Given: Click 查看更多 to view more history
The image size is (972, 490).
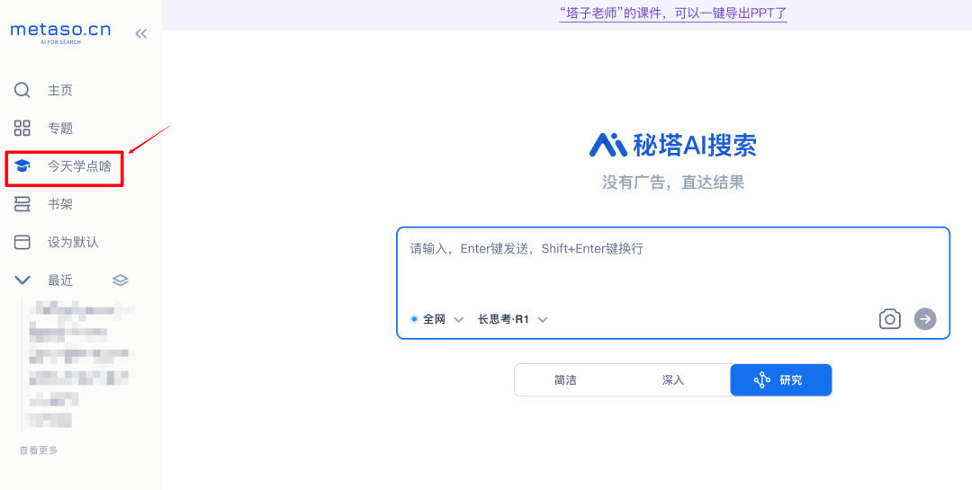Looking at the screenshot, I should click(39, 450).
